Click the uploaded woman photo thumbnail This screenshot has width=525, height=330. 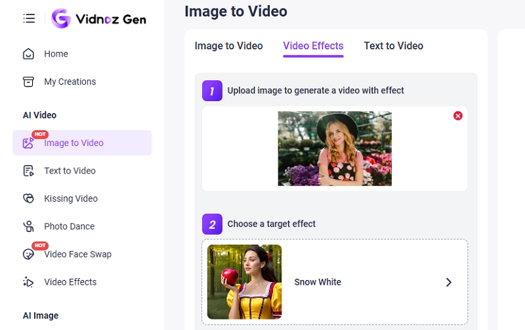tap(335, 148)
